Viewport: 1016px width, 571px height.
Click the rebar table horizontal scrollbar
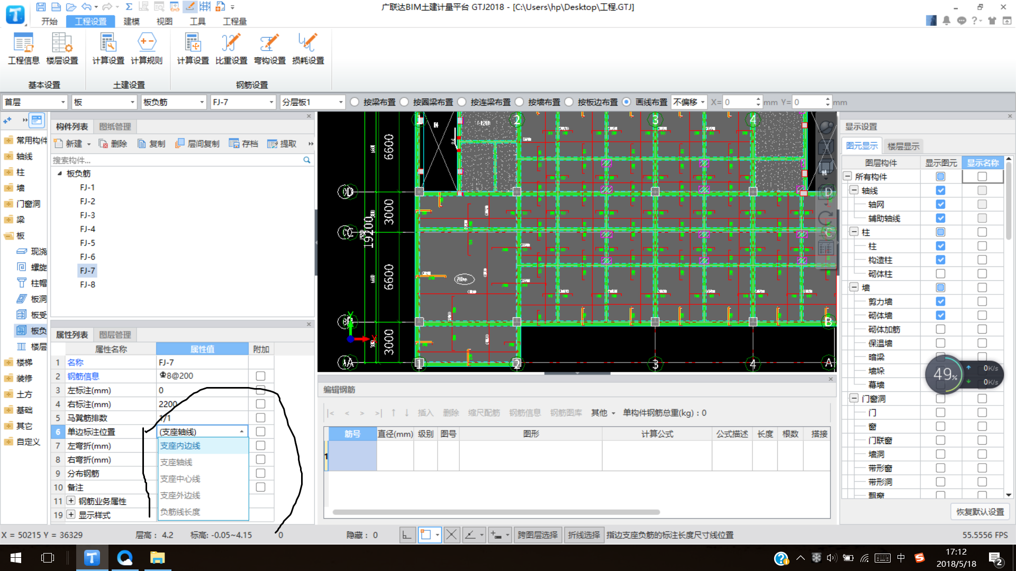(x=496, y=512)
